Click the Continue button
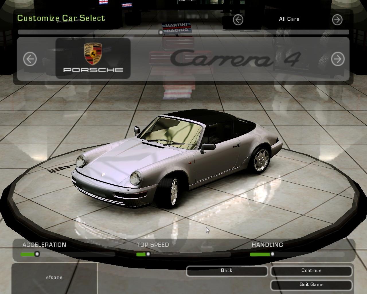The width and height of the screenshot is (367, 294). 311,271
